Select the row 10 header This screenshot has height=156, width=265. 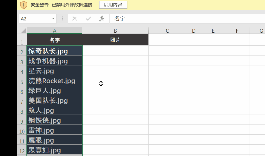pos(22,130)
